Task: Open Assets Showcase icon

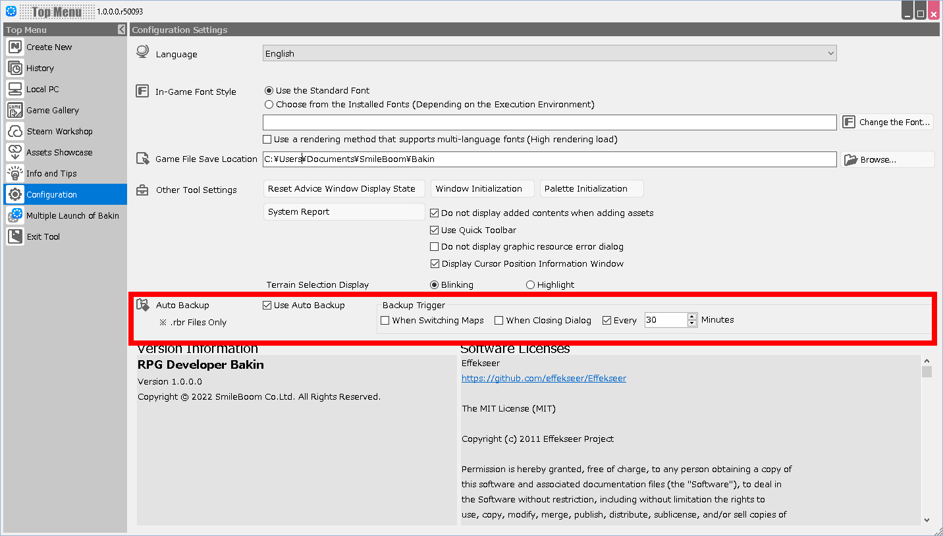Action: pos(15,152)
